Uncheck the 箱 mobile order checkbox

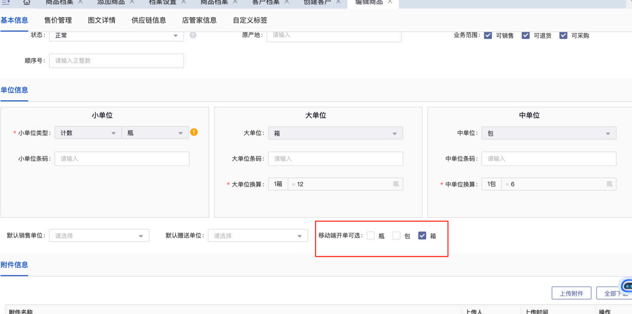422,236
